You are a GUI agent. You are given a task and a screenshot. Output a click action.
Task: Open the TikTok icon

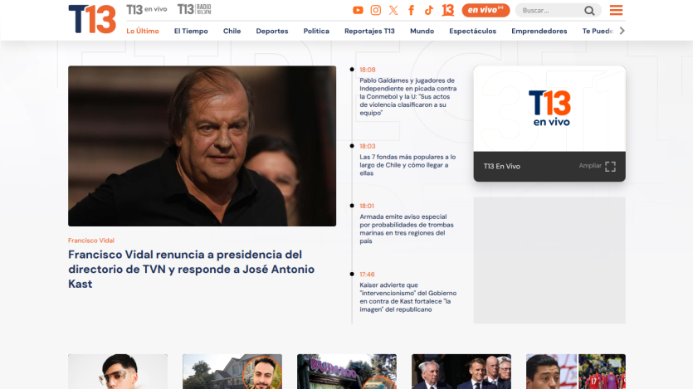pos(429,10)
